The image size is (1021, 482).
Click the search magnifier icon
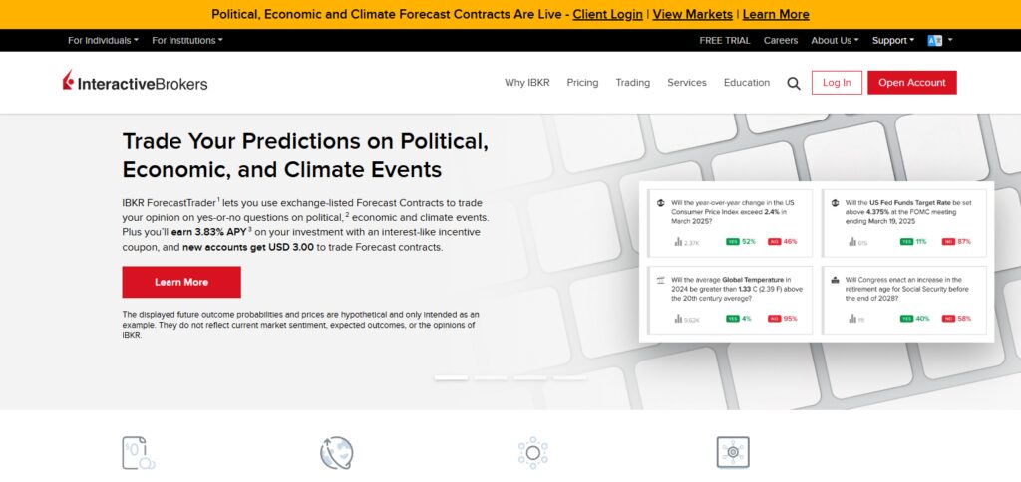793,84
